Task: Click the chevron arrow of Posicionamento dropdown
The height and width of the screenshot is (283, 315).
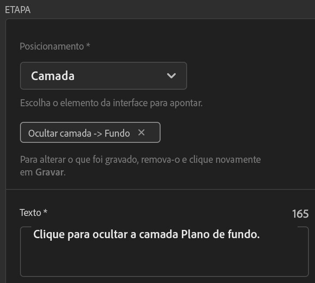Action: (x=171, y=76)
